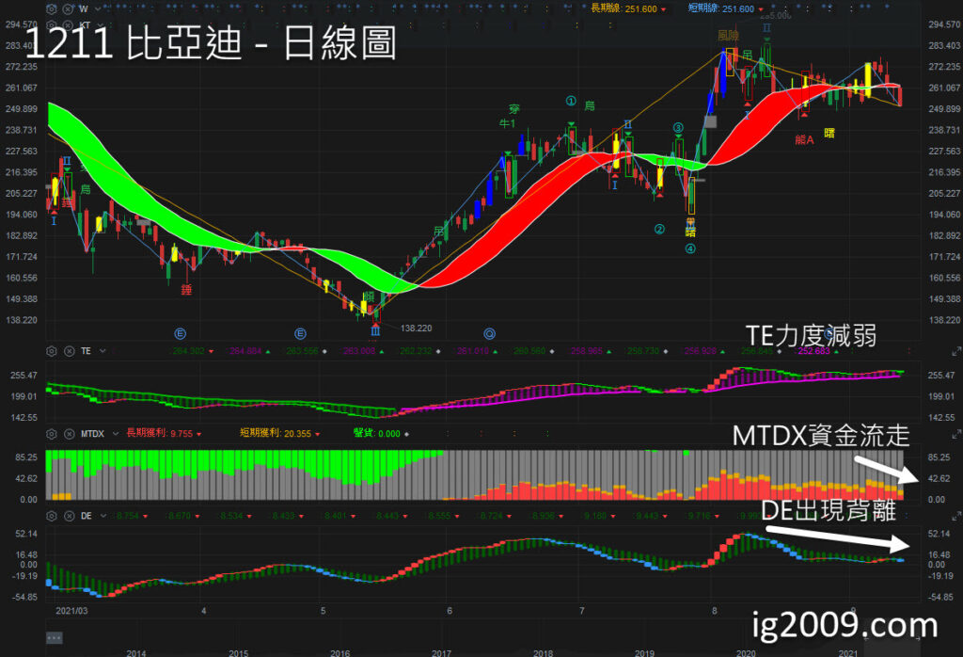Viewport: 963px width, 657px height.
Task: Expand the KT indicator dropdown chevron
Action: pyautogui.click(x=100, y=25)
